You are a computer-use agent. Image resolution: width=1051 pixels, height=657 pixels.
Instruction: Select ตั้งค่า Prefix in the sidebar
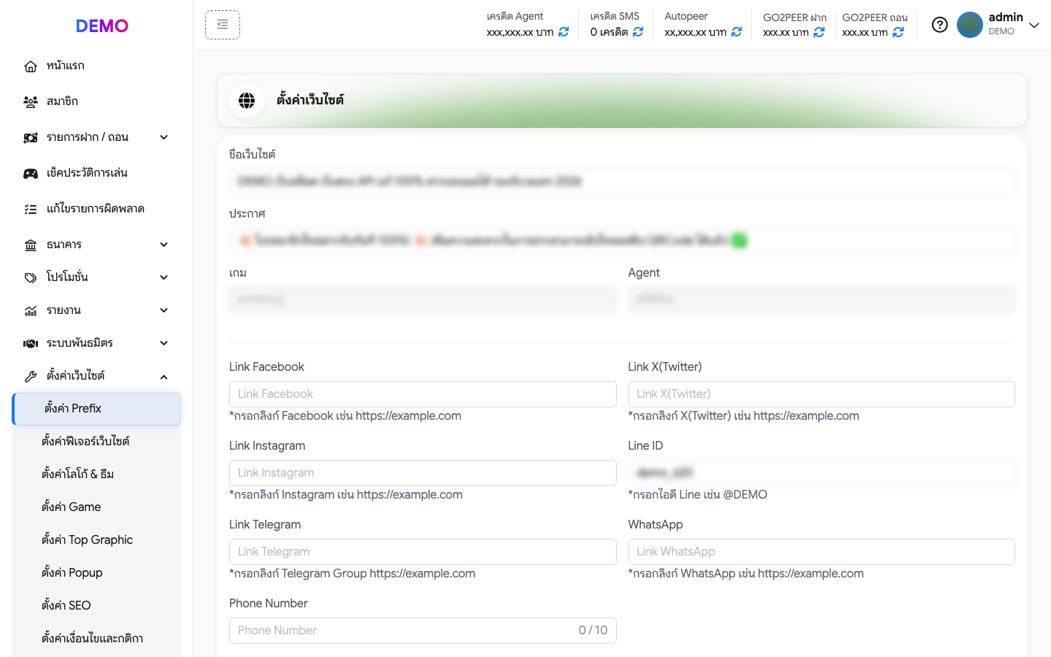click(96, 409)
